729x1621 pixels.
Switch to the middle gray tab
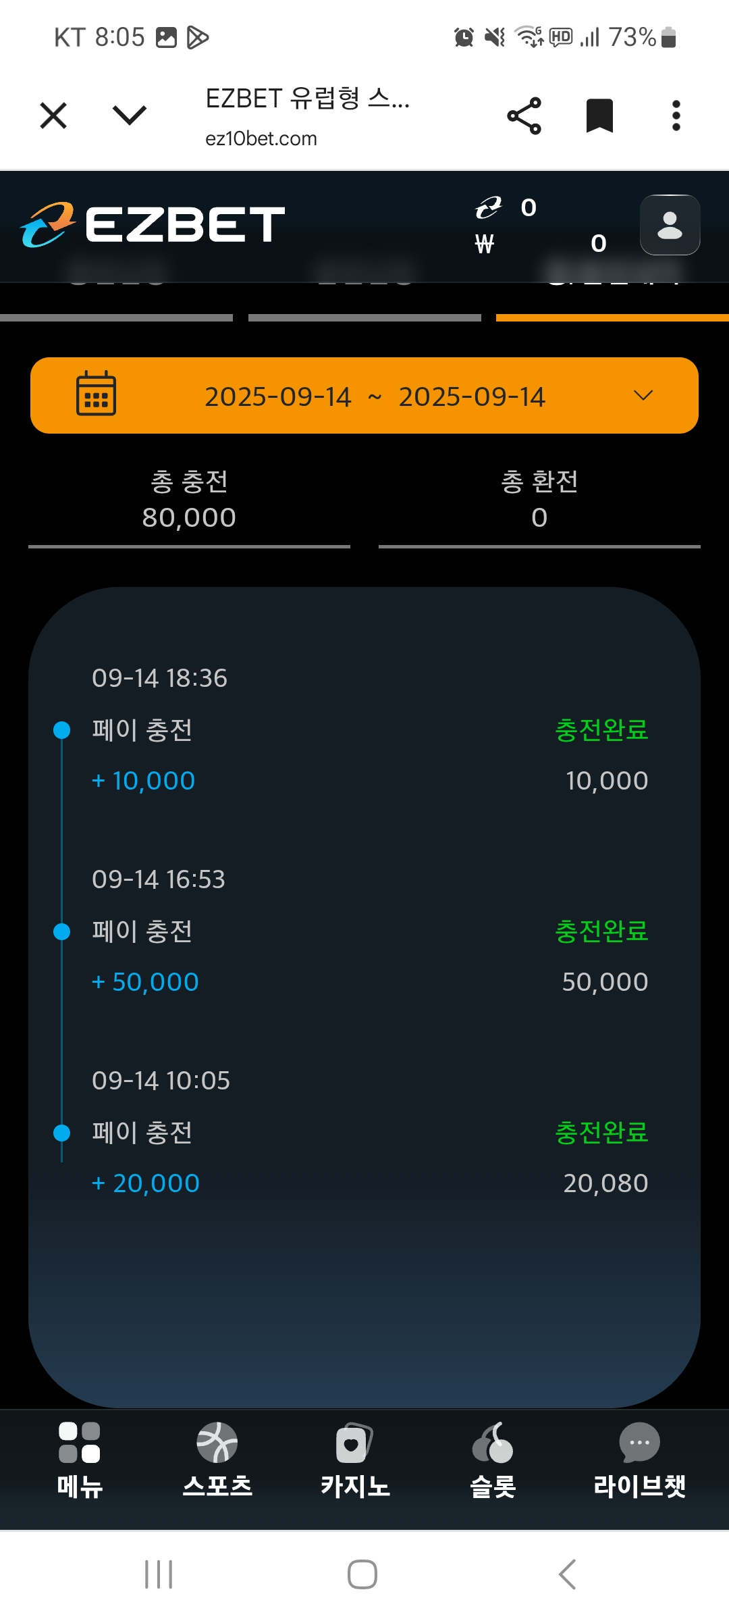coord(364,297)
